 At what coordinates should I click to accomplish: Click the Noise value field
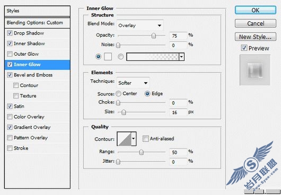pos(178,45)
